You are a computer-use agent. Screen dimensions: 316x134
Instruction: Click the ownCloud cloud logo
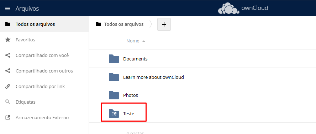[x=228, y=8]
